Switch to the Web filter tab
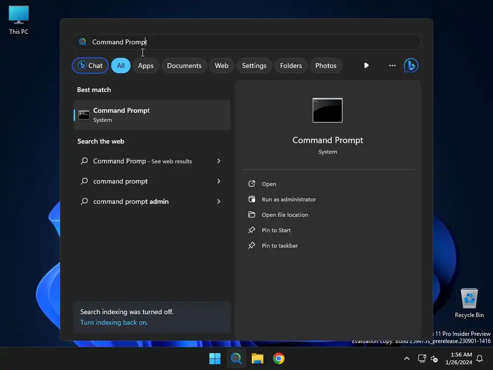 [x=221, y=66]
